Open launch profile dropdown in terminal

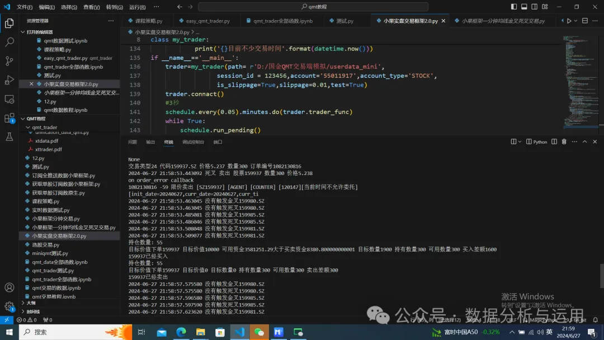tap(520, 141)
